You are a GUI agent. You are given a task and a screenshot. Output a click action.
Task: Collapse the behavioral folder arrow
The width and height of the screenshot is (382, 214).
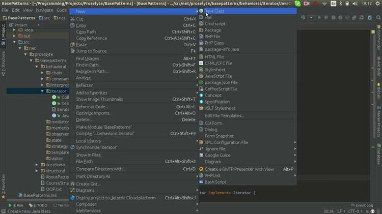coord(37,67)
